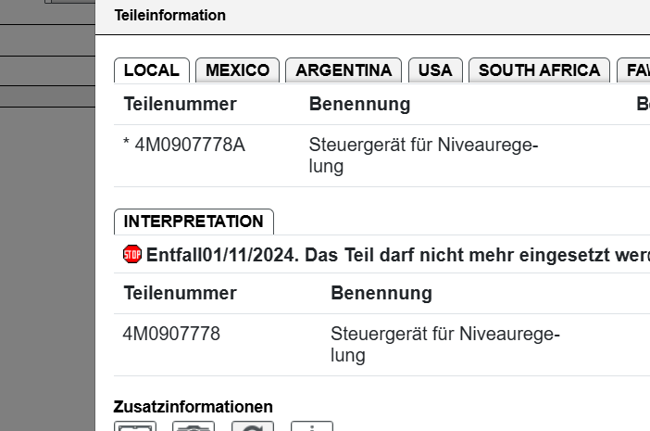Select part number 4M0907778 in Interpretation
This screenshot has height=431, width=650.
pos(171,334)
